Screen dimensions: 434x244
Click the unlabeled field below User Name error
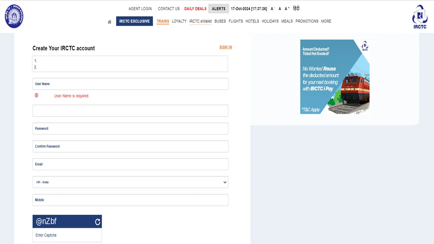click(130, 111)
